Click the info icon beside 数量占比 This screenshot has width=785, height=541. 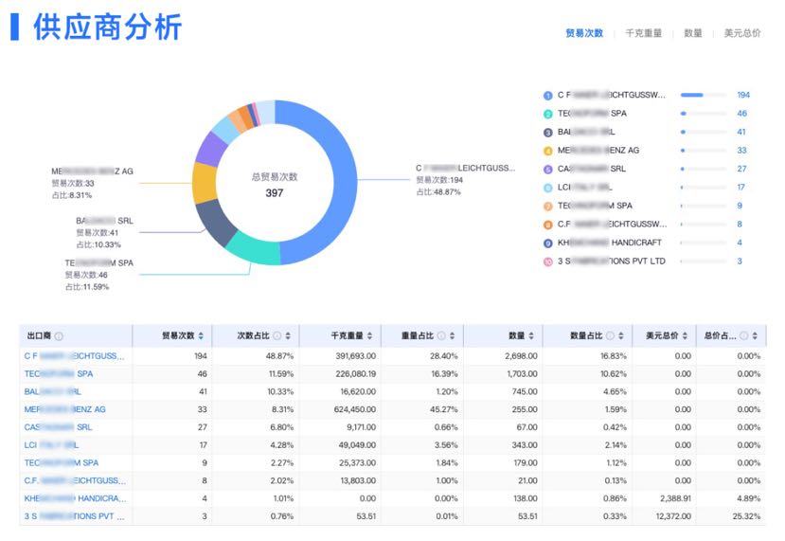612,336
